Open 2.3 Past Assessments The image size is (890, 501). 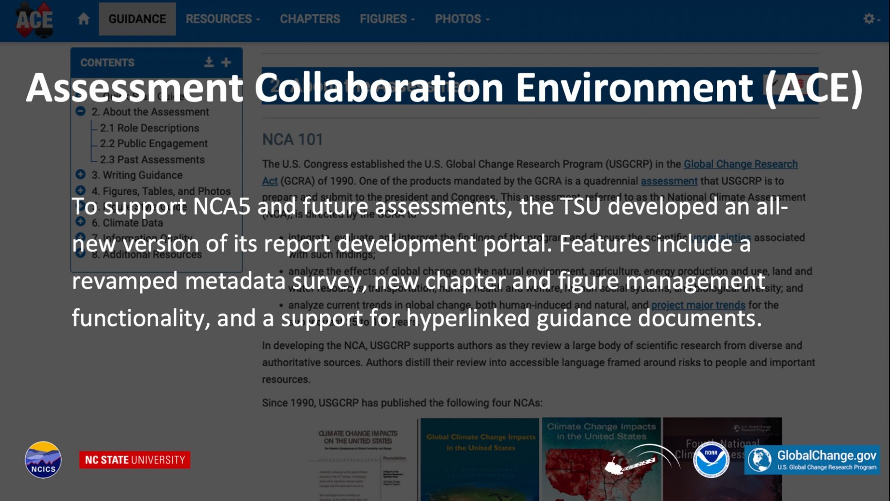point(152,159)
